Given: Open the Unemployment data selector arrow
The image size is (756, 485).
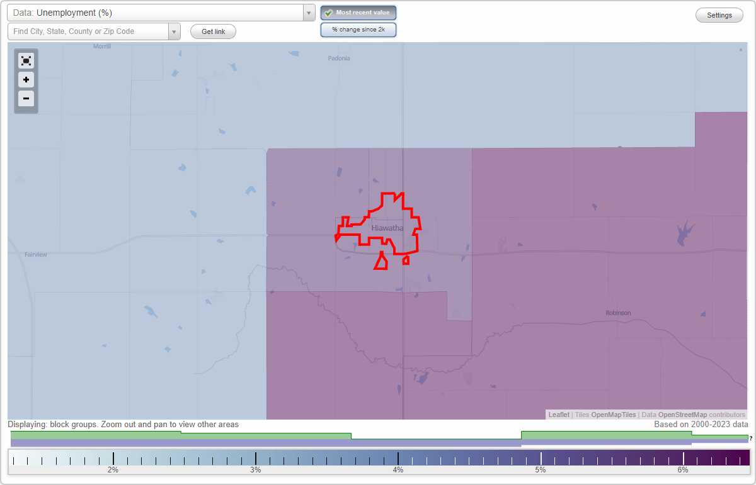Looking at the screenshot, I should [x=308, y=13].
